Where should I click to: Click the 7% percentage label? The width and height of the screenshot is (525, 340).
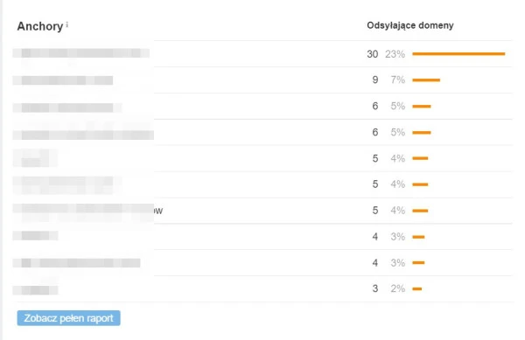pyautogui.click(x=398, y=80)
